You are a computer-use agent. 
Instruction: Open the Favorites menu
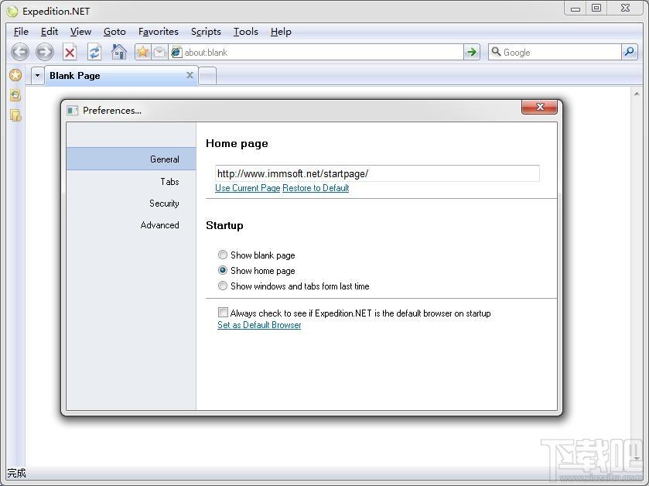159,32
